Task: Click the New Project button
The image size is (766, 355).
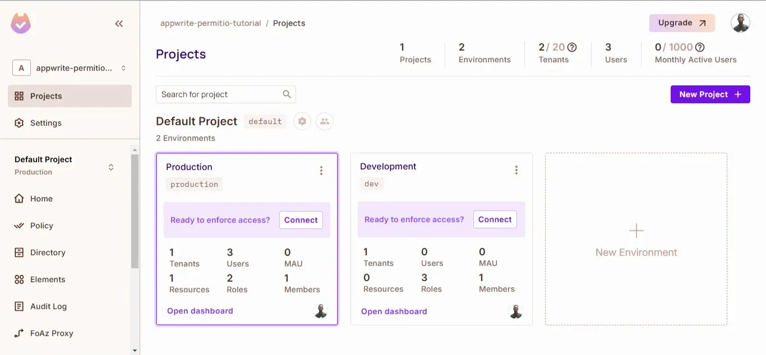Action: (x=710, y=94)
